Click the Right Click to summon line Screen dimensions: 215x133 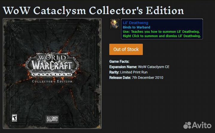[162, 36]
